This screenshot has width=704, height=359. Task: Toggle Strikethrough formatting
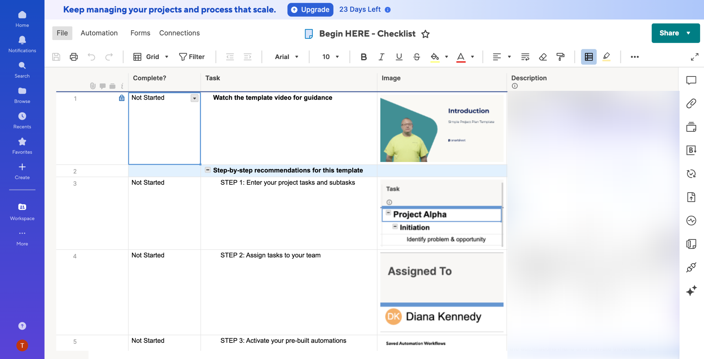tap(417, 57)
